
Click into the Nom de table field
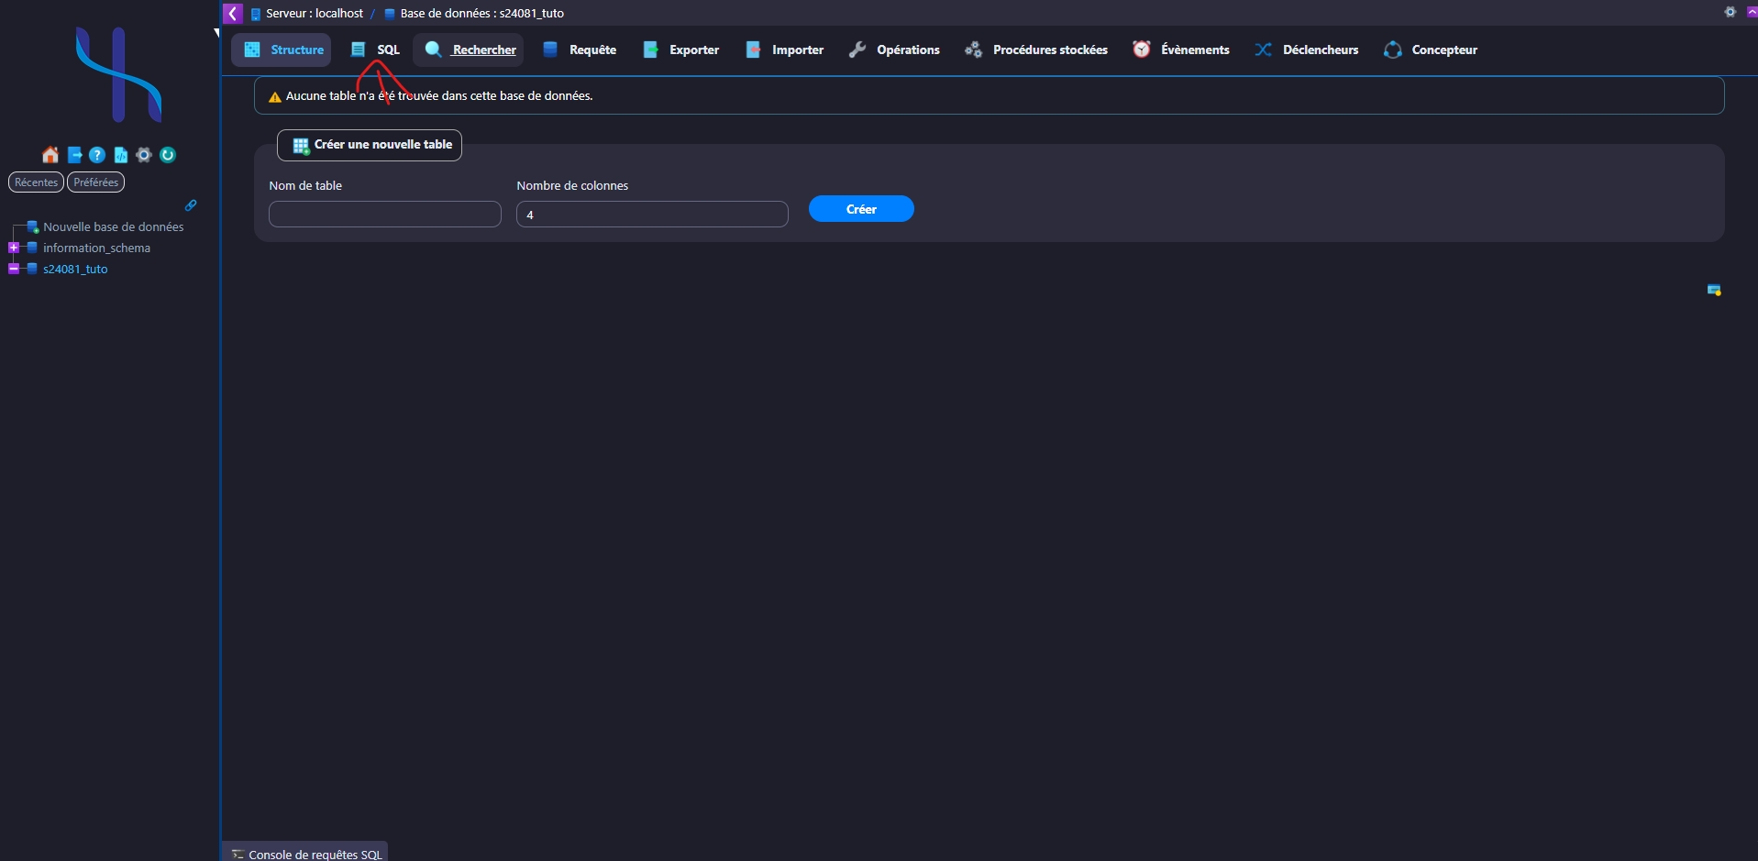(384, 215)
